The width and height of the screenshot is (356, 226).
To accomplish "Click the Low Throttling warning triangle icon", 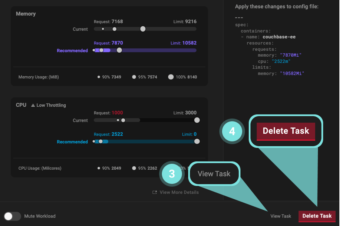I will coord(33,105).
